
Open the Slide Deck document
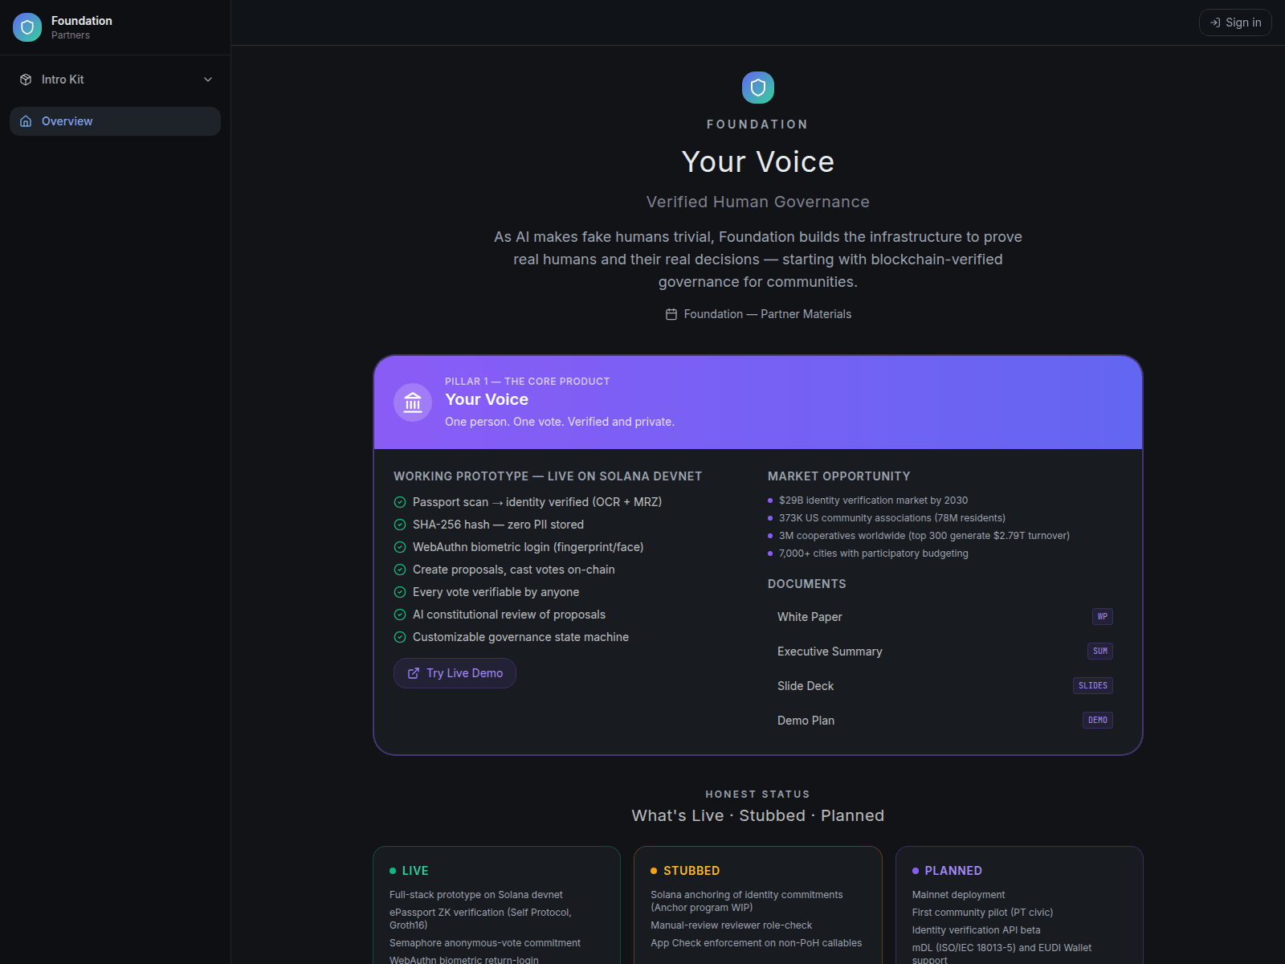pos(945,686)
